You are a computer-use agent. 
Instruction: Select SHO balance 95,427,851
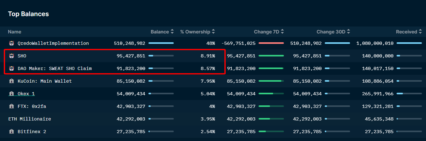click(x=131, y=56)
